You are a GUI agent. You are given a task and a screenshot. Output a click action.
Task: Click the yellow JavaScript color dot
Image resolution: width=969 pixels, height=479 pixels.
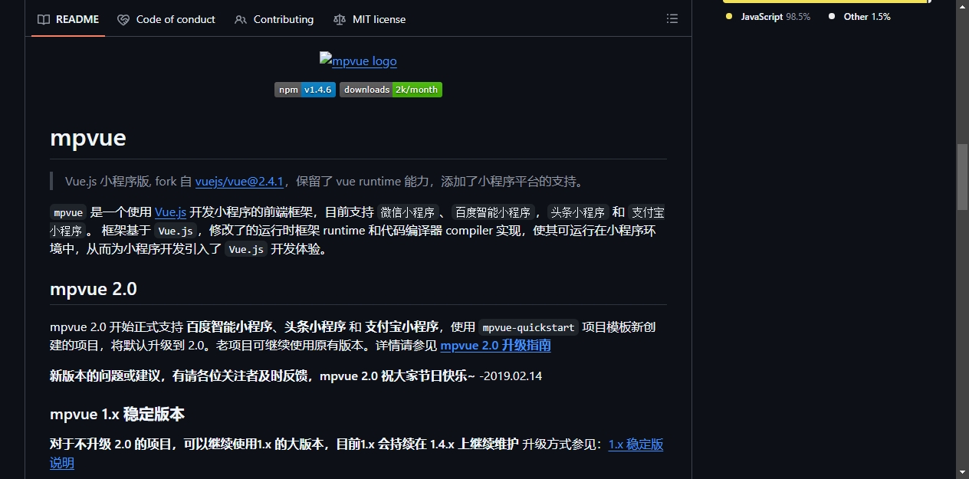[729, 16]
